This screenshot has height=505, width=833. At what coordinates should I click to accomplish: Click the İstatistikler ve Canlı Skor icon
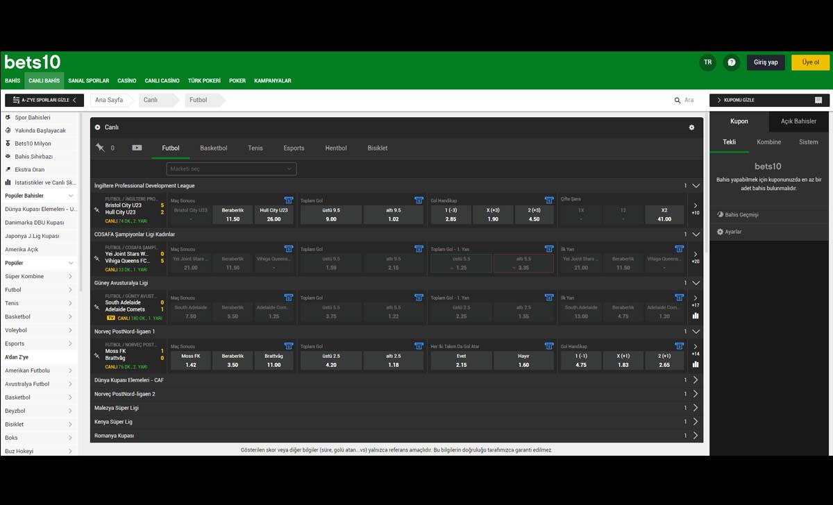8,182
